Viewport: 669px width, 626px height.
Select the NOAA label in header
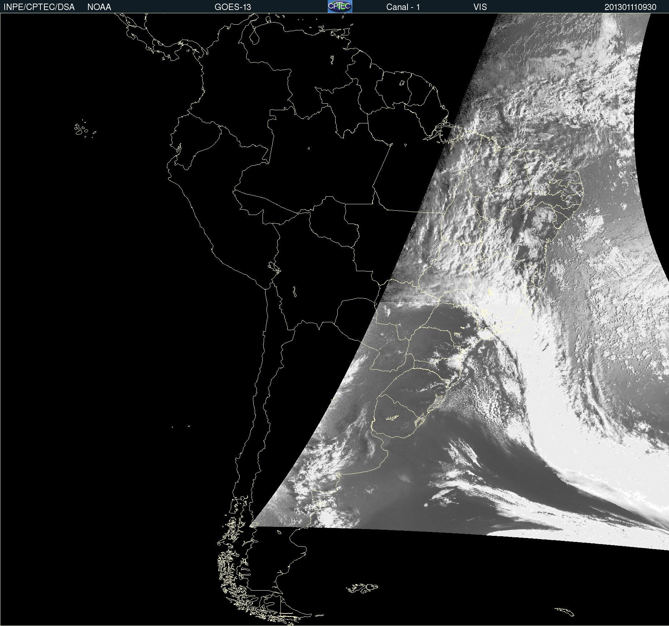pos(99,7)
